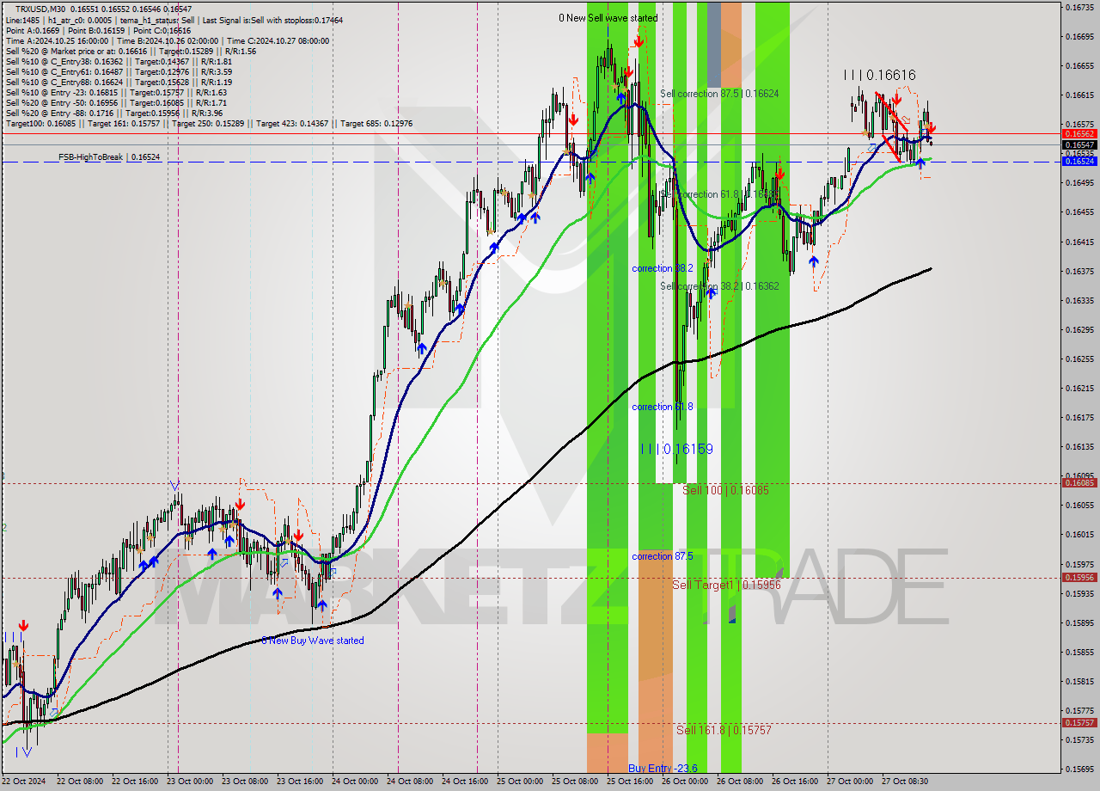The height and width of the screenshot is (791, 1100).
Task: Click time axis label '24 Oct 16:00'
Action: (x=467, y=782)
